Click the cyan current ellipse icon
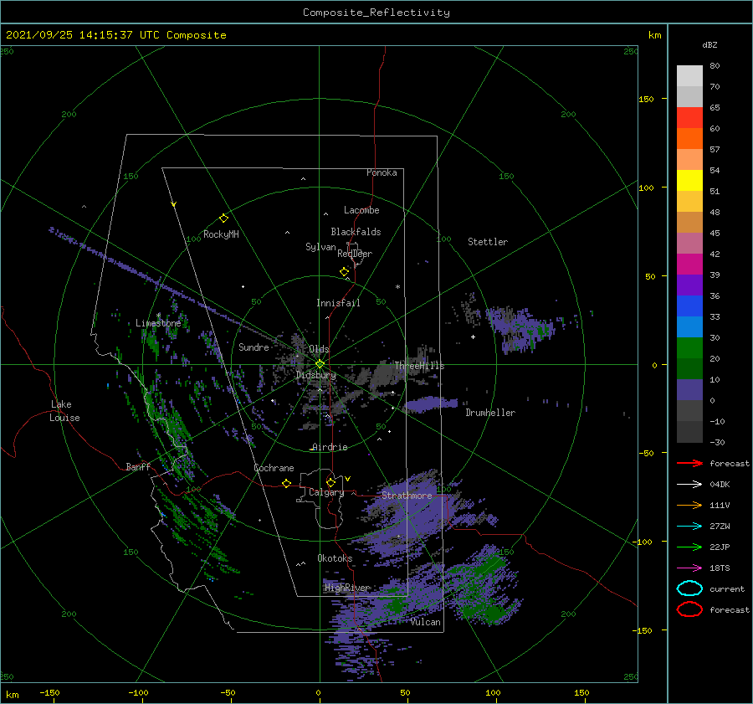This screenshot has height=704, width=753. click(689, 588)
